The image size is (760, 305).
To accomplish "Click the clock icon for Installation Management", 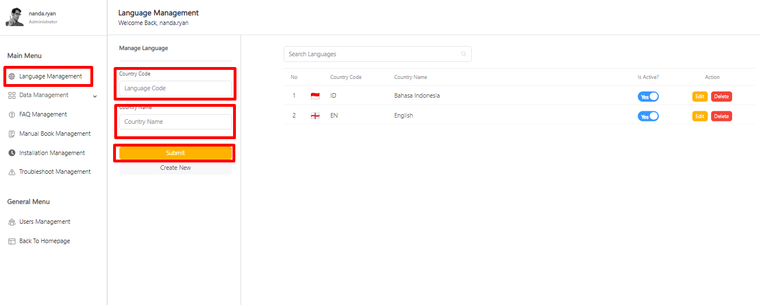I will [12, 153].
